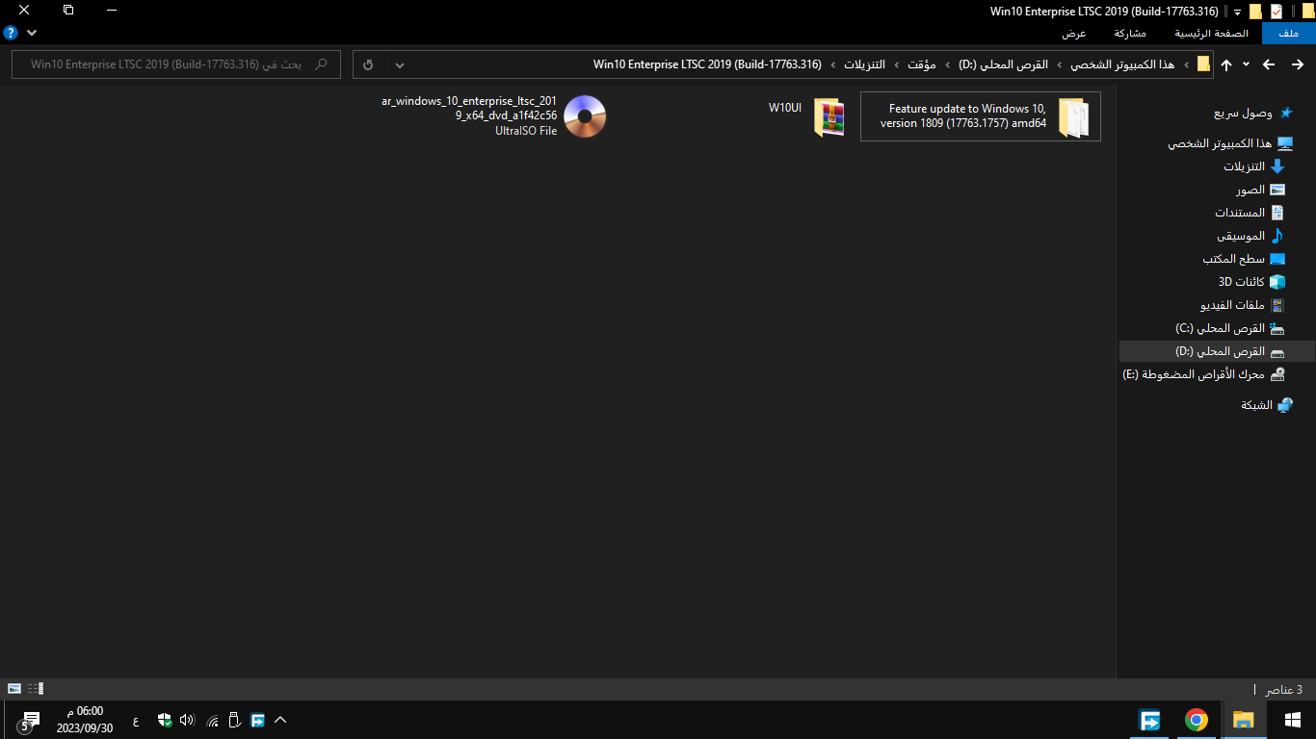Select هذا الكمبيوتر الشخصي in breadcrumb path
Viewport: 1316px width, 739px height.
1122,64
